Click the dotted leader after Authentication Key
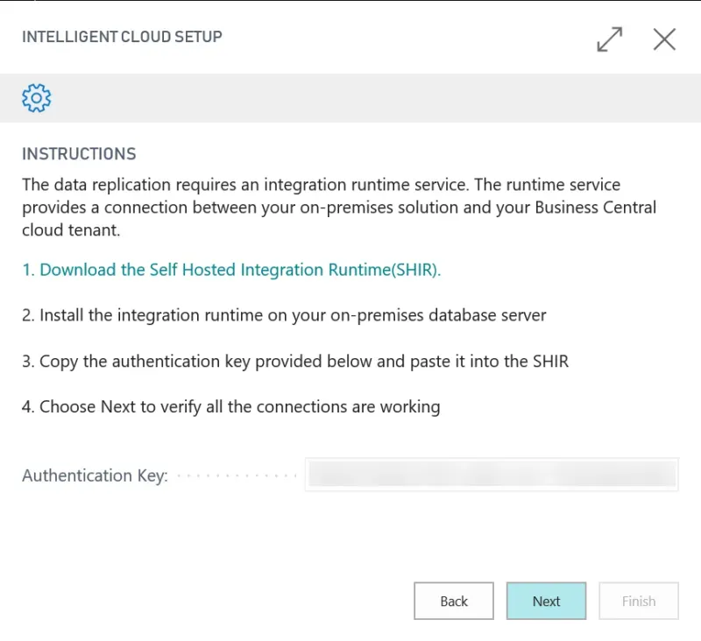Image resolution: width=701 pixels, height=641 pixels. 237,475
